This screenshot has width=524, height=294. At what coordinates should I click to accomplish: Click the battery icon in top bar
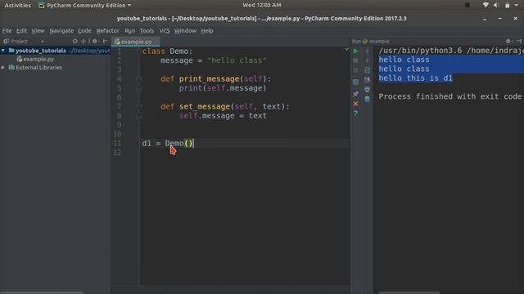click(x=508, y=5)
